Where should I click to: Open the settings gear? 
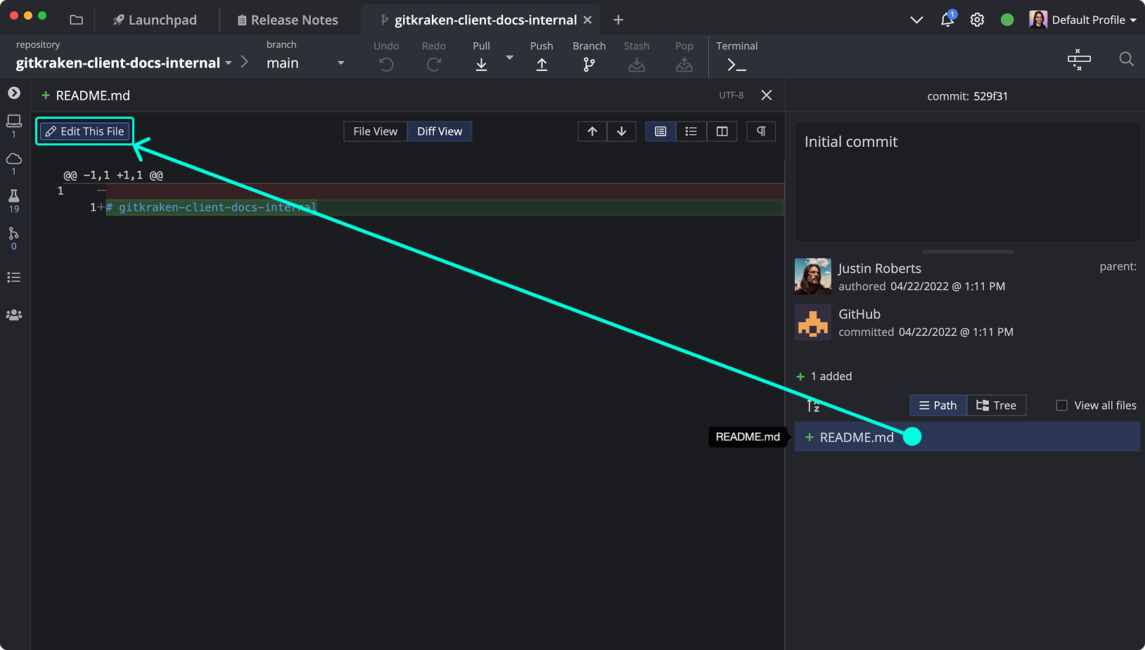click(977, 20)
